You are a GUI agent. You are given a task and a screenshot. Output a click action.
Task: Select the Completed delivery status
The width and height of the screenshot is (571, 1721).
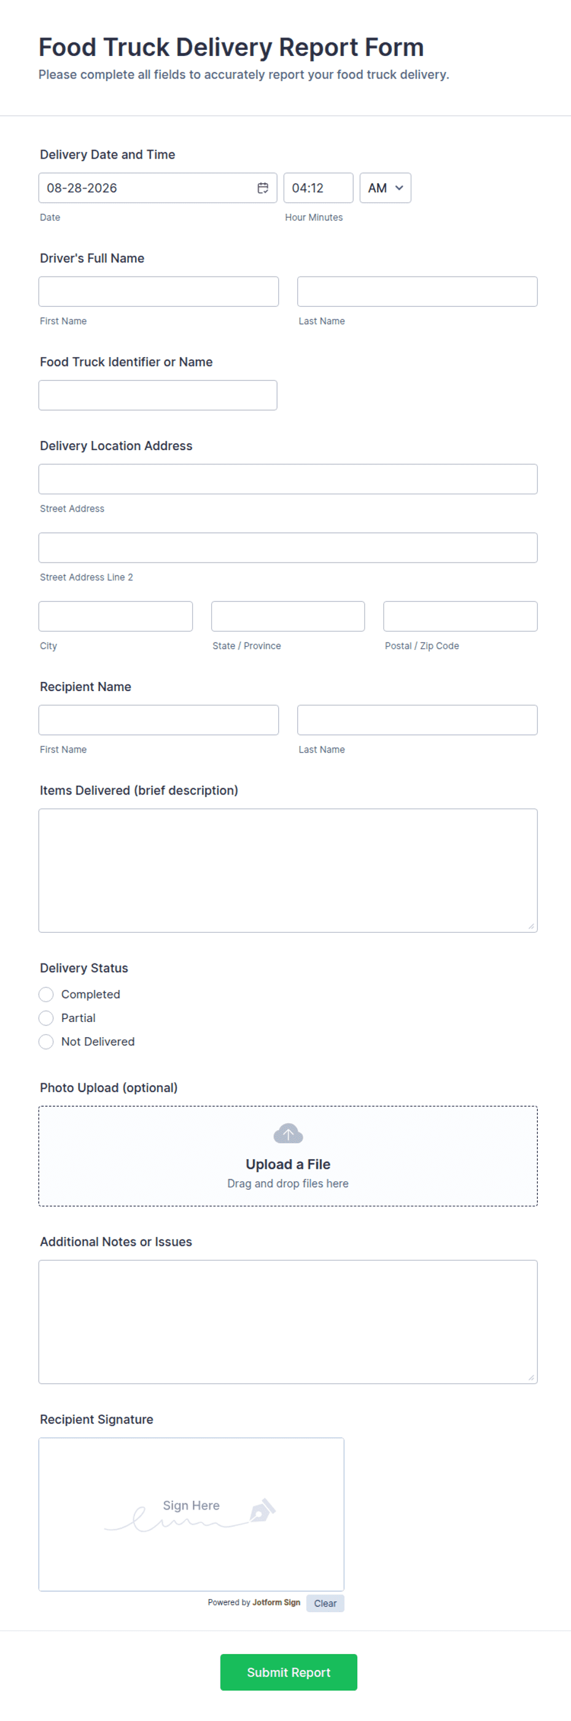point(46,994)
